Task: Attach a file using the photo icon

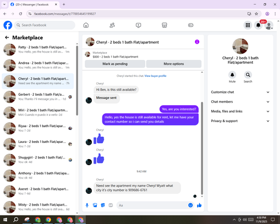Action: click(95, 206)
